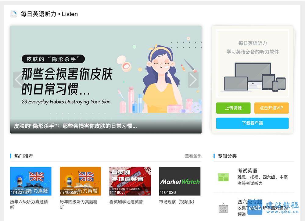Screen dimensions: 305x221
Task: Click the CET4 CET6 category icon
Action: 223,209
